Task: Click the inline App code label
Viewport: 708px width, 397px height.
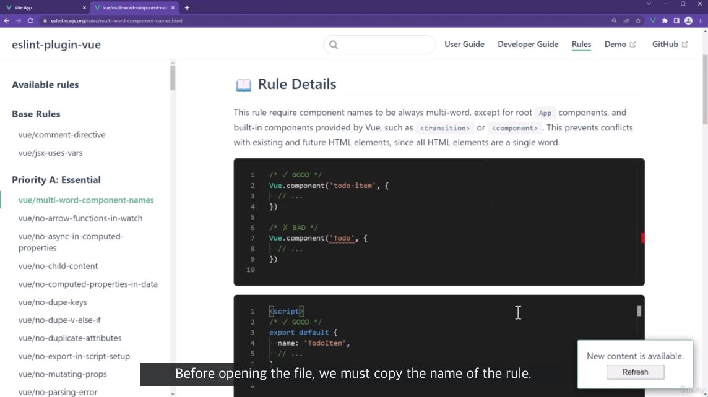Action: coord(545,113)
